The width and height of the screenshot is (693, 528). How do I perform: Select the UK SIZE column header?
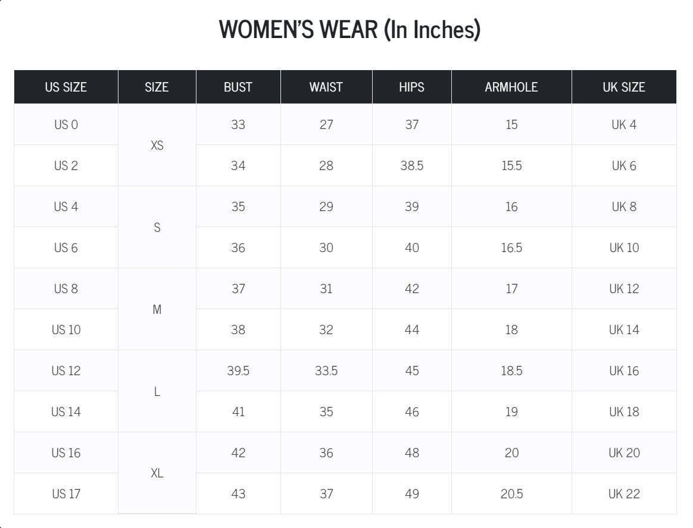pos(624,87)
